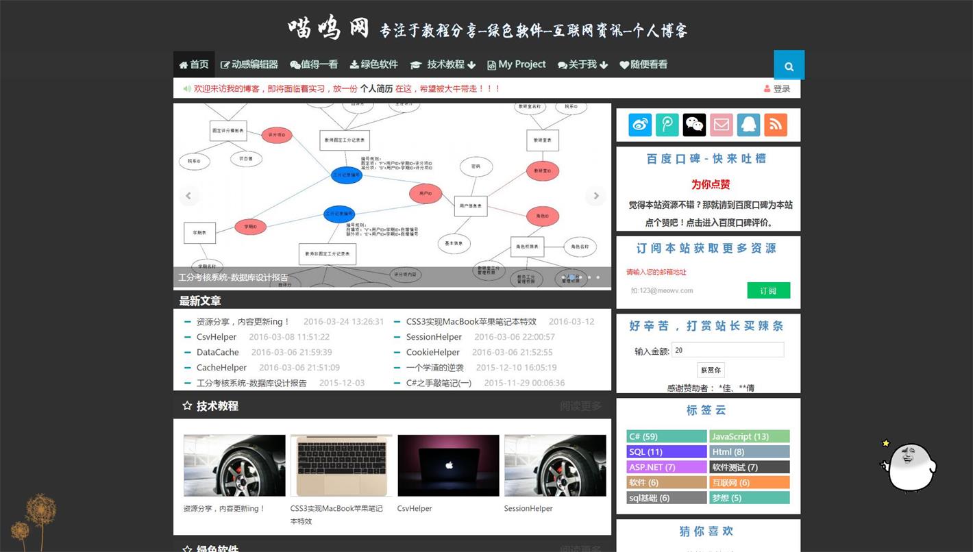Screen dimensions: 973x552
Task: Click the user icon beside 登录
Action: click(x=767, y=88)
